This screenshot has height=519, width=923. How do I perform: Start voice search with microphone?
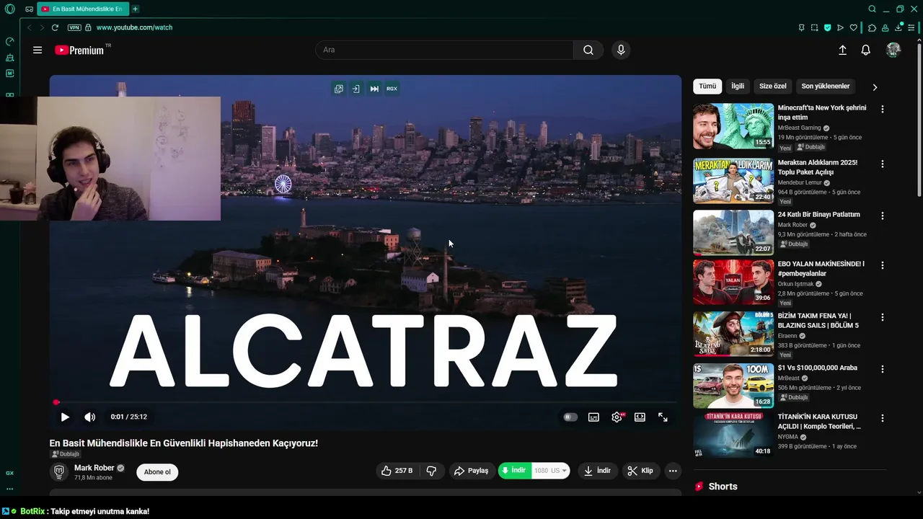pos(621,50)
